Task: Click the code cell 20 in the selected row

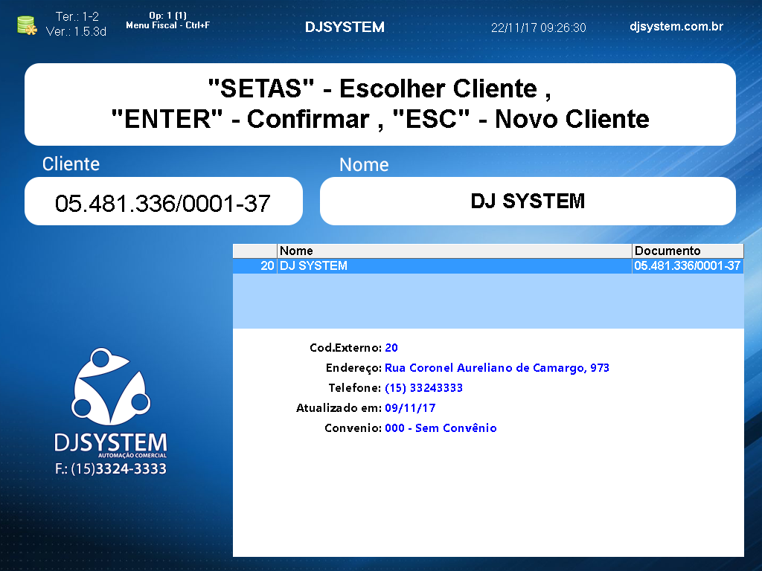Action: click(255, 265)
